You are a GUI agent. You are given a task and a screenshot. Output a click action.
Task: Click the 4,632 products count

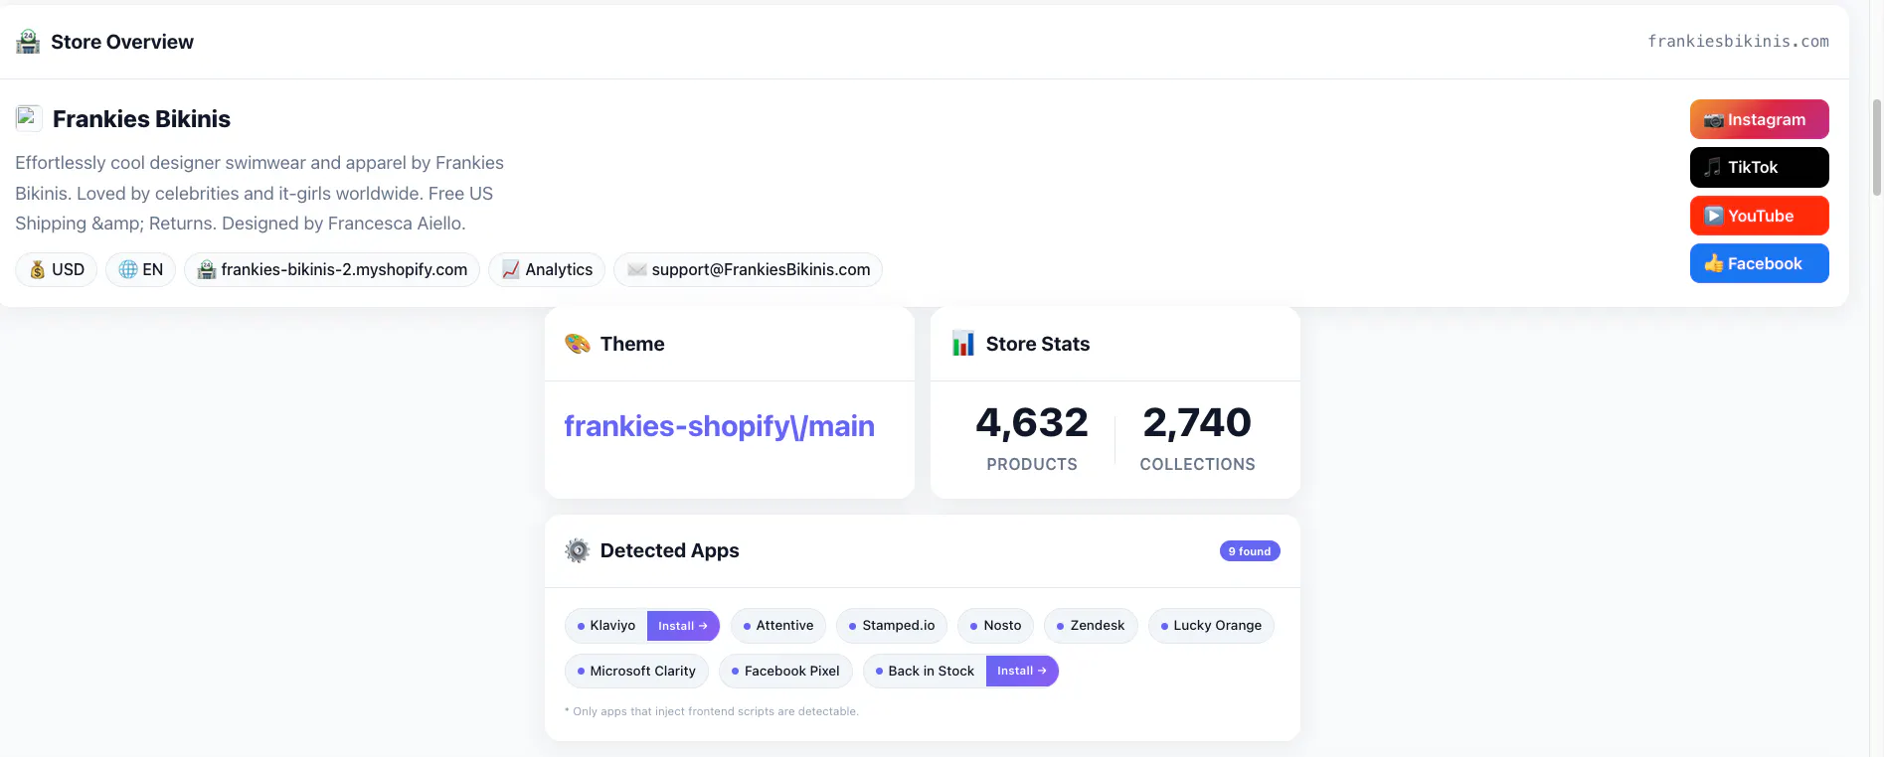pyautogui.click(x=1032, y=422)
